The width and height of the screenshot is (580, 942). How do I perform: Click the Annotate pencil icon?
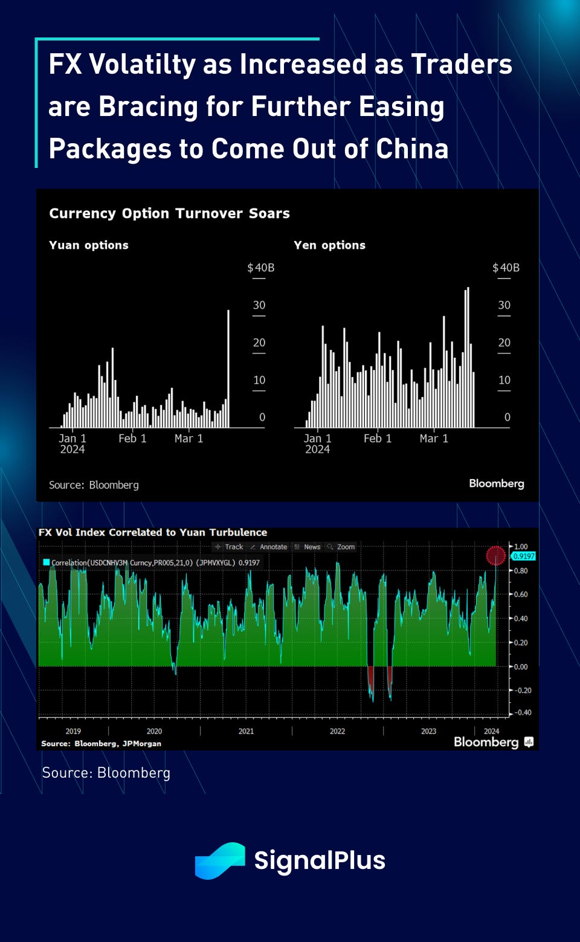[x=253, y=547]
